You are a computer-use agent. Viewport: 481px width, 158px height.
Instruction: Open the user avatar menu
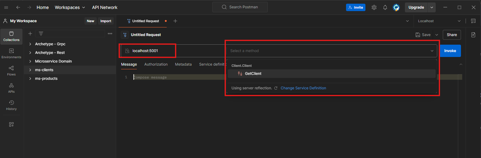tap(396, 7)
